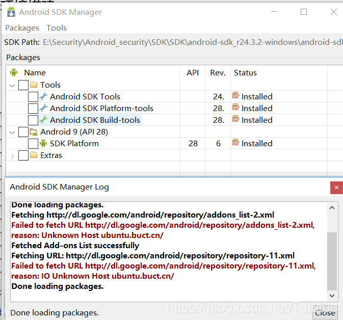
Task: Click the Status column header
Action: pyautogui.click(x=245, y=72)
